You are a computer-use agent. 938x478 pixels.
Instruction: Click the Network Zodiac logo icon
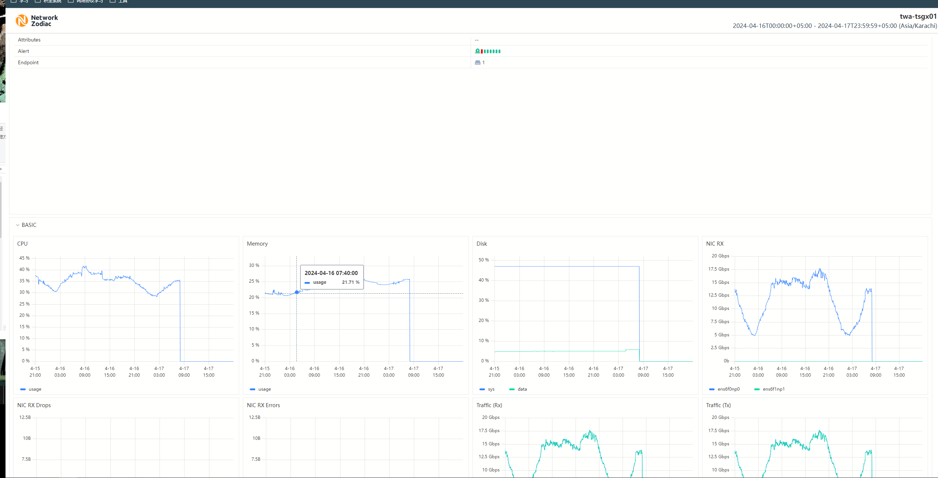click(x=22, y=21)
